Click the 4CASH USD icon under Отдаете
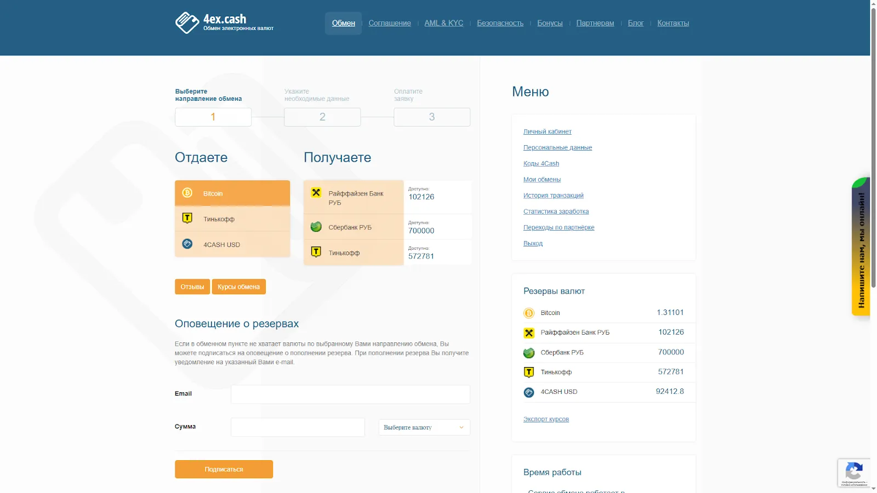877x493 pixels. point(187,244)
